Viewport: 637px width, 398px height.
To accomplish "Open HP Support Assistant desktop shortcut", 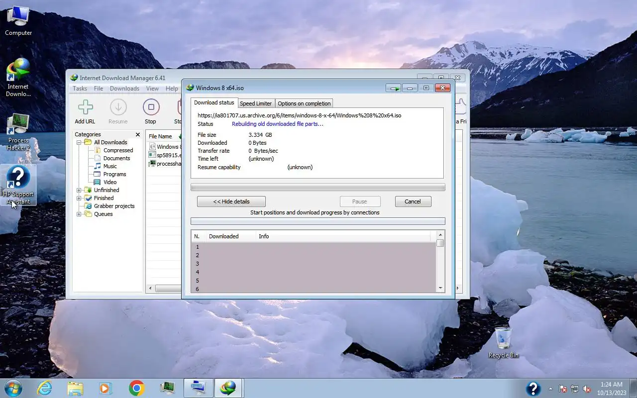I will pos(18,185).
